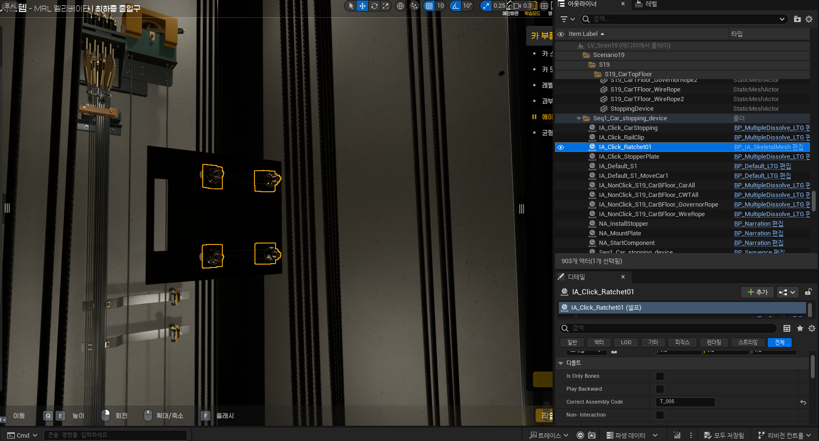Toggle visibility eye for IA_Click_Ratchet01
819x441 pixels.
pyautogui.click(x=561, y=147)
